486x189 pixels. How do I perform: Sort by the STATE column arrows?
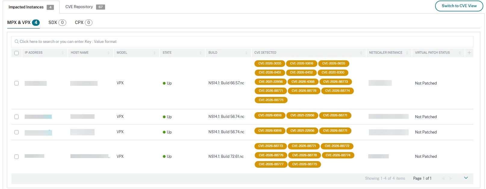201,53
